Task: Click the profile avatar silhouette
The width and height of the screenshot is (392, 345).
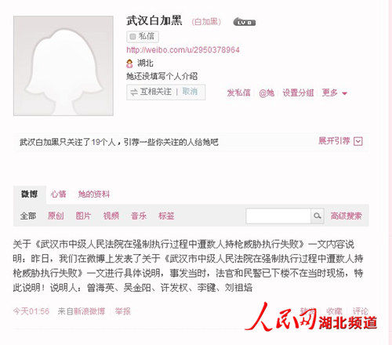Action: [64, 66]
